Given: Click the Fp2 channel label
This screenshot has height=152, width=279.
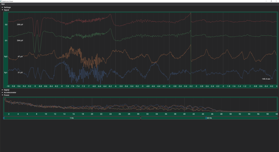Looking at the screenshot, I should tap(6, 57).
